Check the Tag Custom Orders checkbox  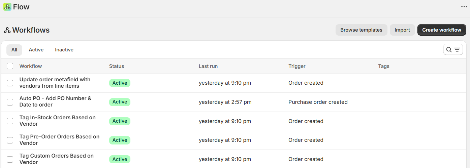10,159
